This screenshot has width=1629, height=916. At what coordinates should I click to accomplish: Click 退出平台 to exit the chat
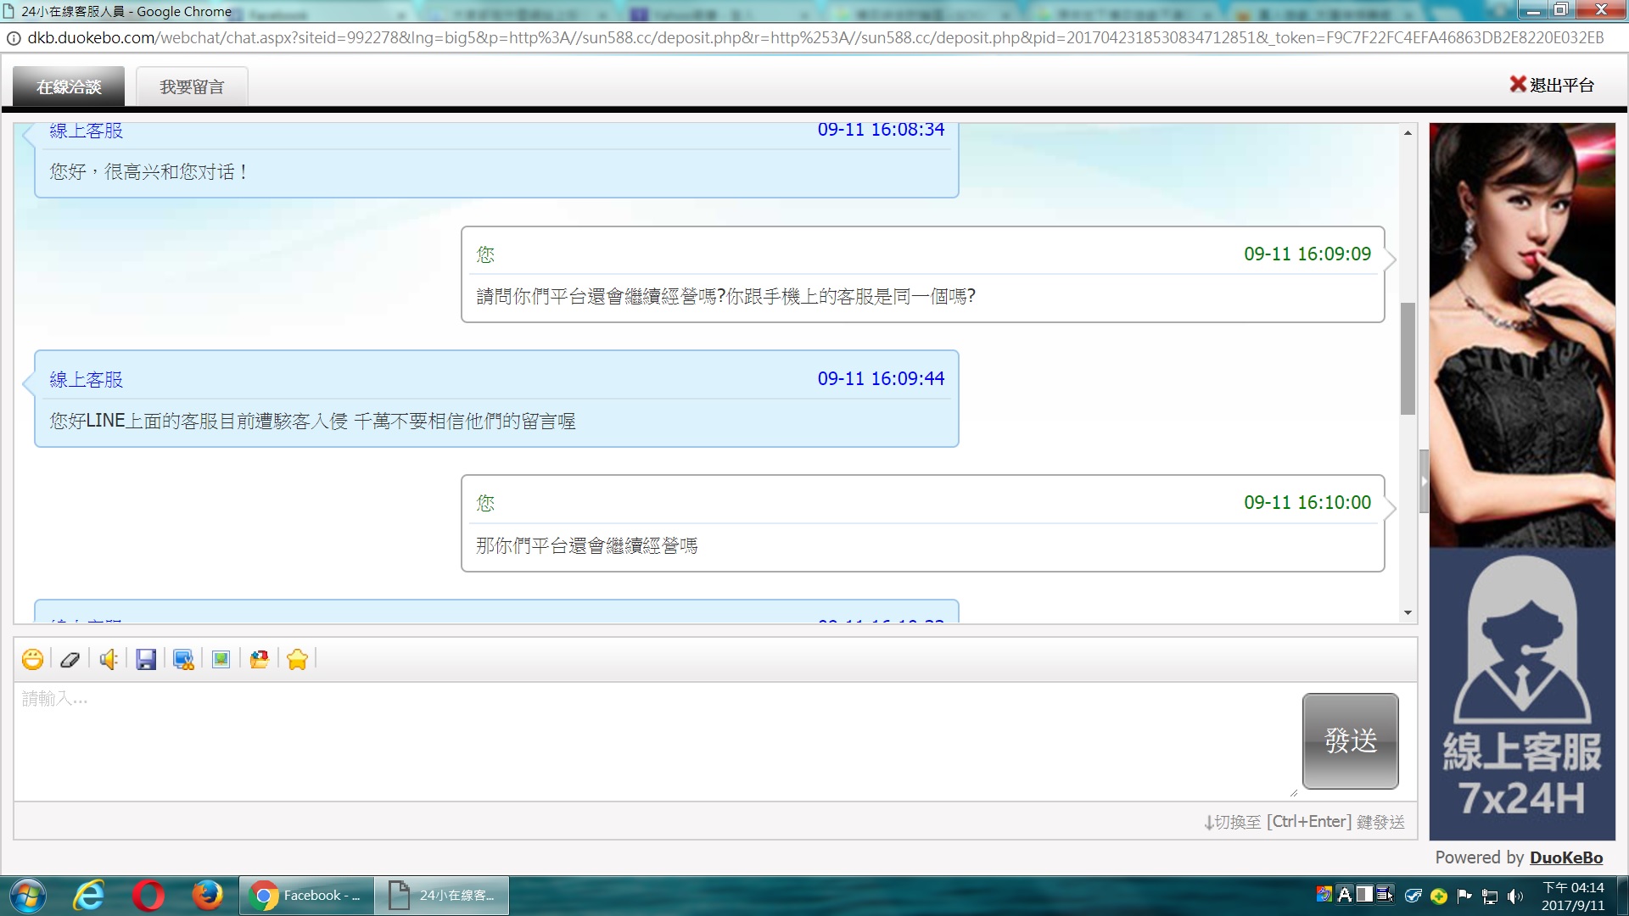(x=1552, y=85)
